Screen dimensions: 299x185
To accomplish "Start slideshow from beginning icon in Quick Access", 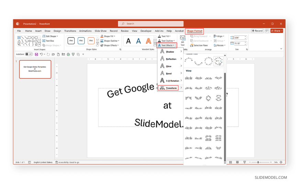I will point(73,55).
